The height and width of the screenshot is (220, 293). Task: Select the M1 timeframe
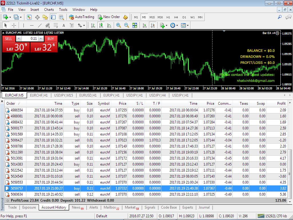(x=136, y=17)
